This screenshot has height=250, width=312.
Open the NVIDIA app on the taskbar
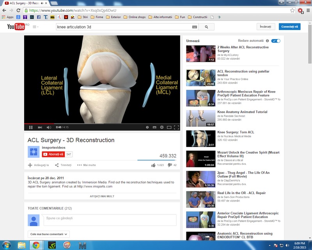pyautogui.click(x=52, y=245)
